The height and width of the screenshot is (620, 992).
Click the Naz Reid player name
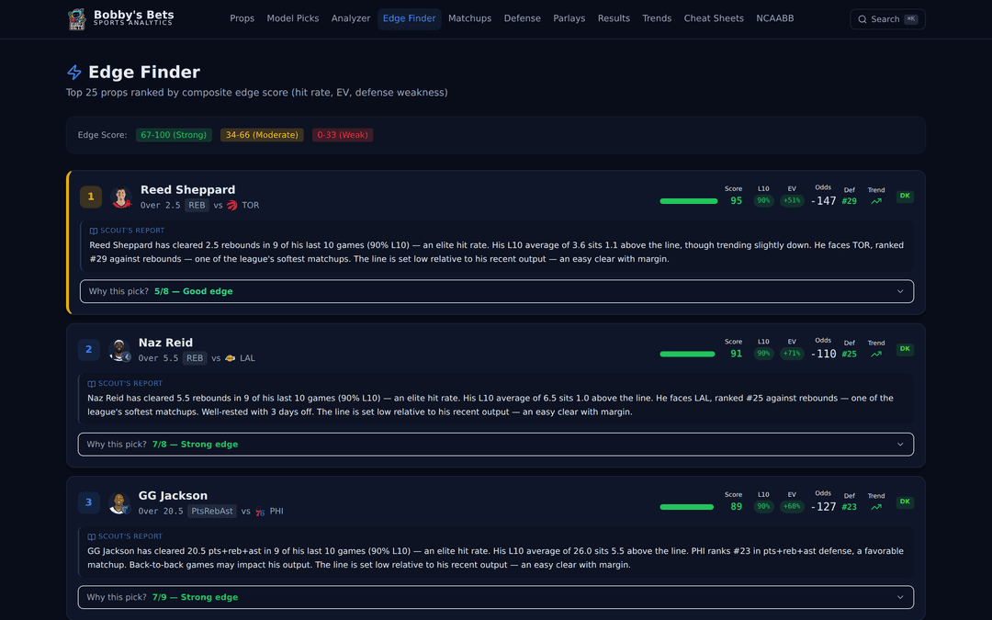[x=165, y=343]
